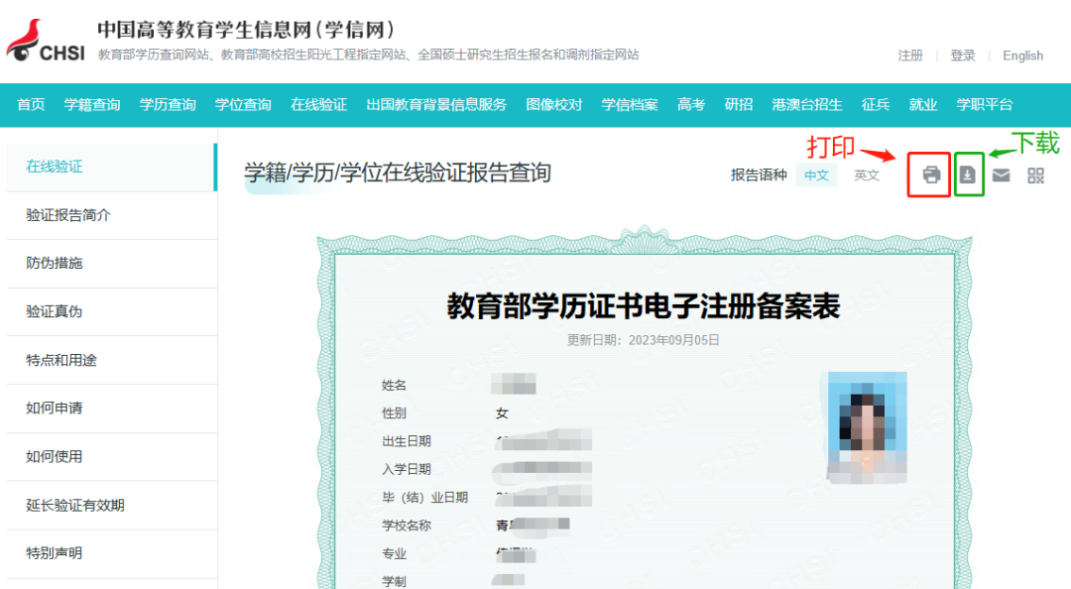This screenshot has width=1071, height=589.
Task: Go to 学籍查询 in navigation bar
Action: [92, 105]
